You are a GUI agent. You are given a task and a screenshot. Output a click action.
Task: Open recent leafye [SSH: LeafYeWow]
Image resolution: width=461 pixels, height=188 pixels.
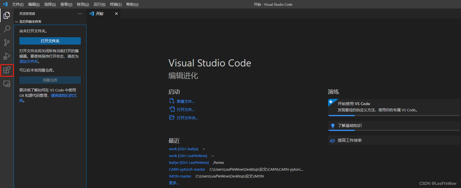[x=189, y=163]
